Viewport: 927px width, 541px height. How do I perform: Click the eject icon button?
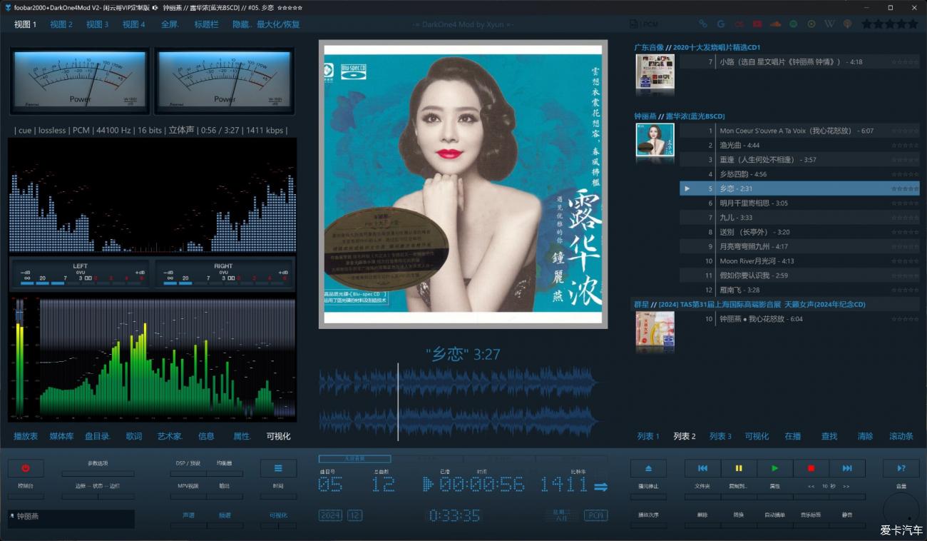pos(648,468)
